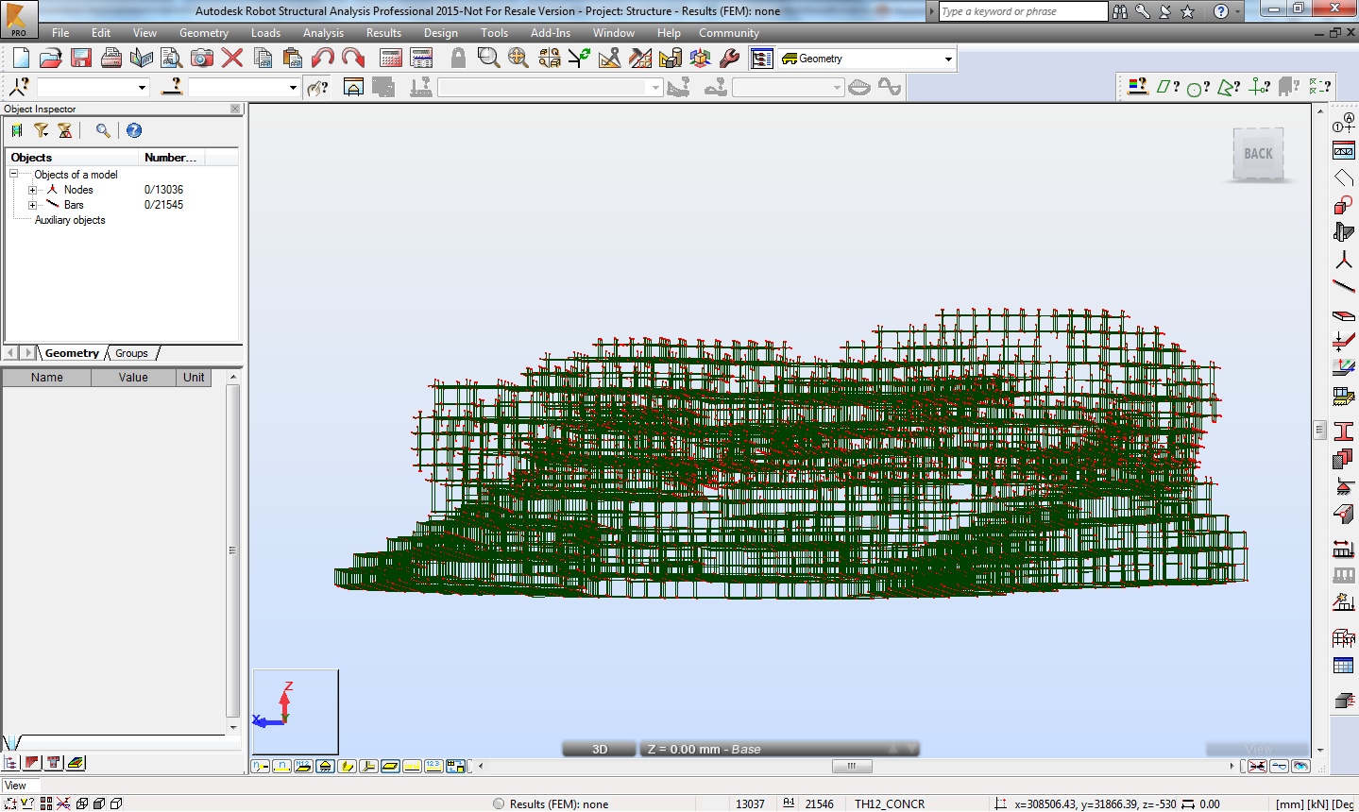Image resolution: width=1359 pixels, height=812 pixels.
Task: Toggle supports symbols display
Action: coord(325,766)
